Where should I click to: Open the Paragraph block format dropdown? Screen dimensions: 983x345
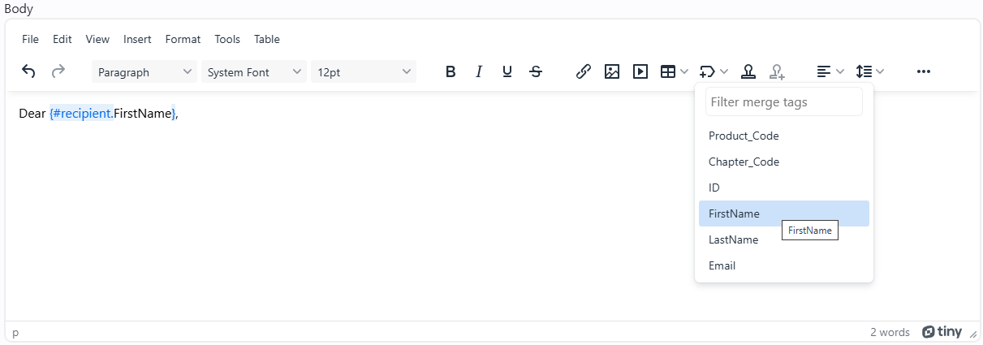click(x=144, y=72)
